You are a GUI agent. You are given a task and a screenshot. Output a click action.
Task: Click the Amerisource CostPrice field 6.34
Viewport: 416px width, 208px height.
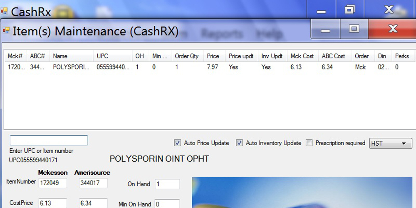(x=93, y=203)
